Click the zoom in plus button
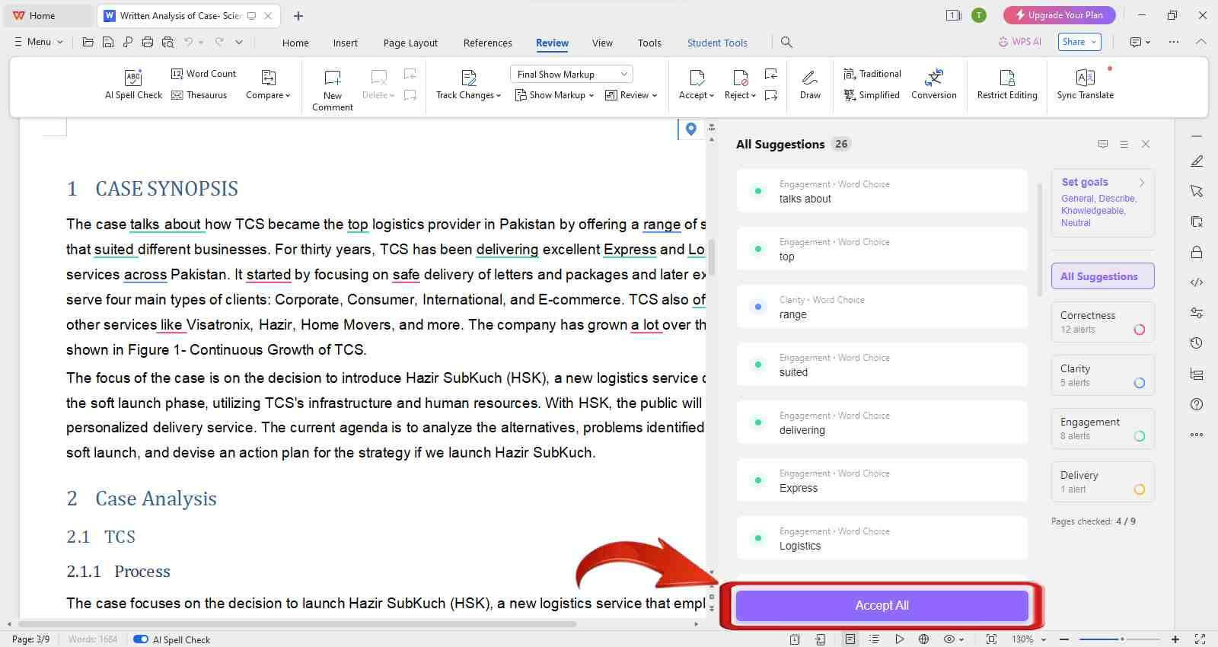The height and width of the screenshot is (647, 1218). pos(1175,639)
